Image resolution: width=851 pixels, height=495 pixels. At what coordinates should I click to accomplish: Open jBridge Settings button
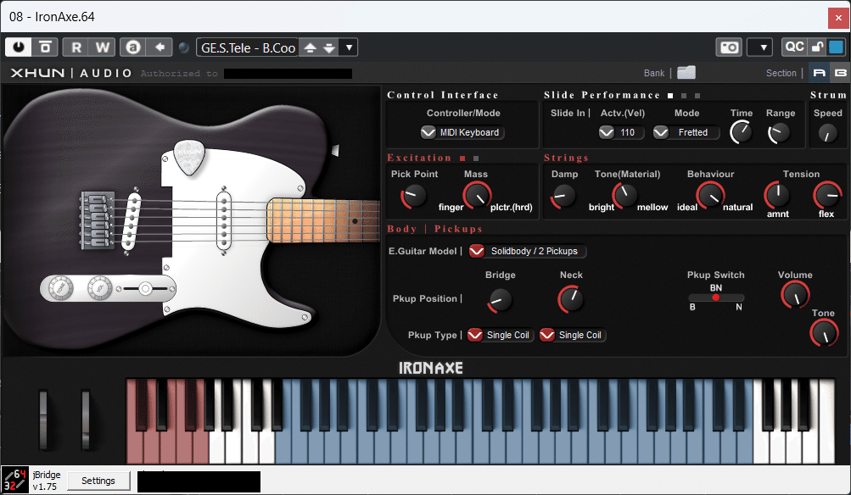click(x=98, y=481)
